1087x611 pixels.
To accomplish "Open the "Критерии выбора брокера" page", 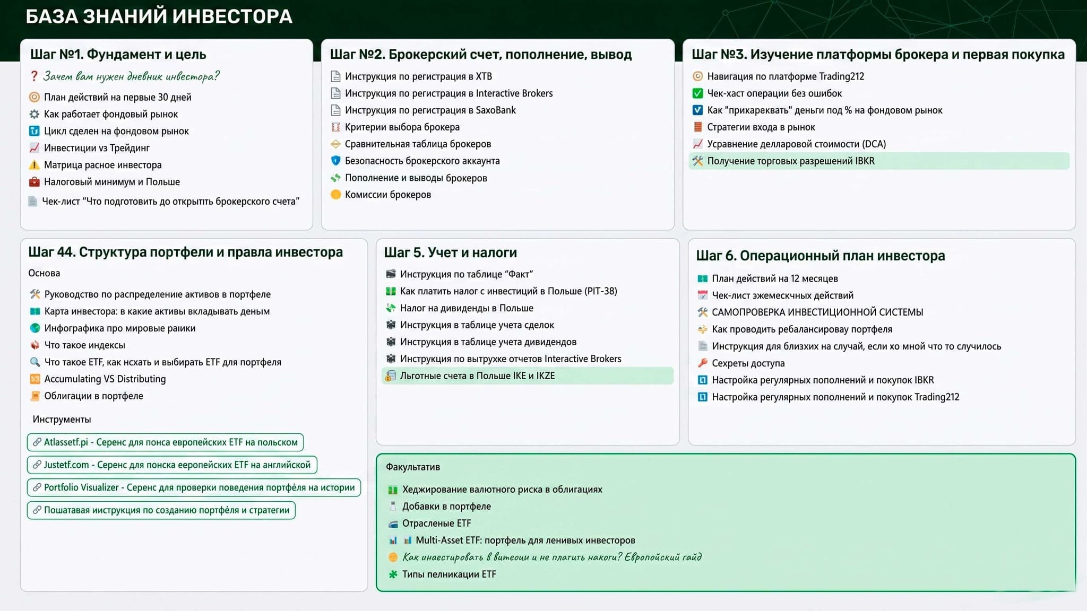I will coord(402,127).
